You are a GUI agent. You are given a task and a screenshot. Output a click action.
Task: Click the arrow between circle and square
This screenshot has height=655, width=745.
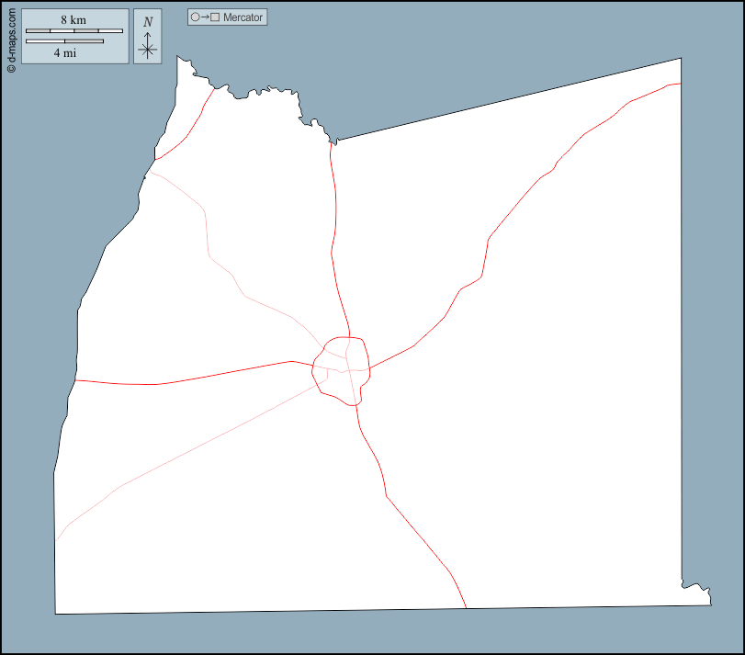coord(205,17)
